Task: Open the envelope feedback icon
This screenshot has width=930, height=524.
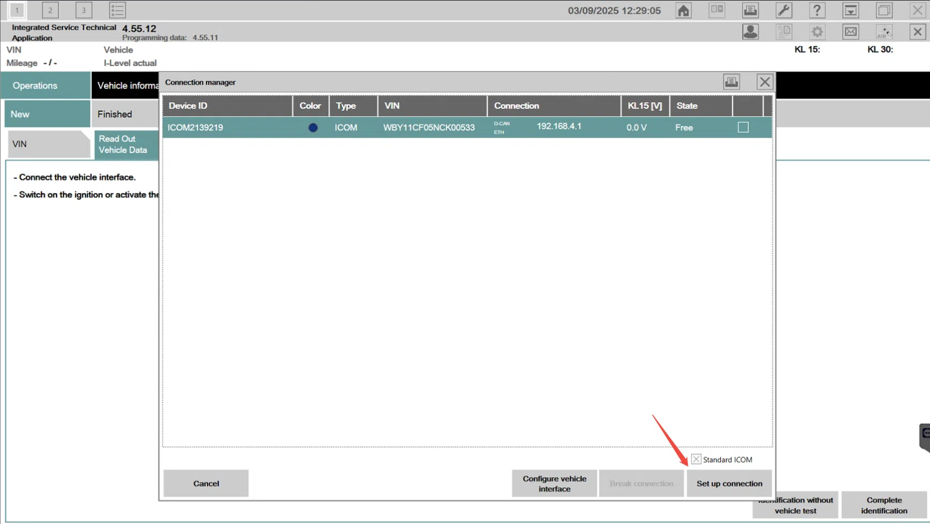Action: [x=851, y=32]
